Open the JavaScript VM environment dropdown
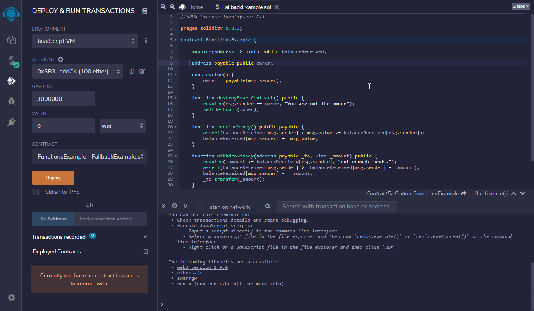 click(85, 41)
